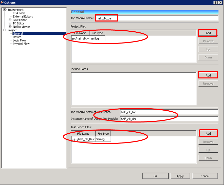Image resolution: width=224 pixels, height=185 pixels.
Task: Click the help question mark button
Action: tap(215, 3)
